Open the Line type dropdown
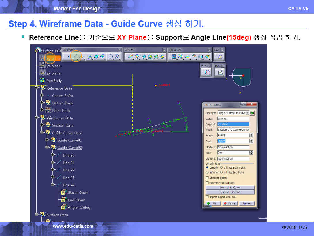This screenshot has width=314, height=236. click(x=247, y=113)
